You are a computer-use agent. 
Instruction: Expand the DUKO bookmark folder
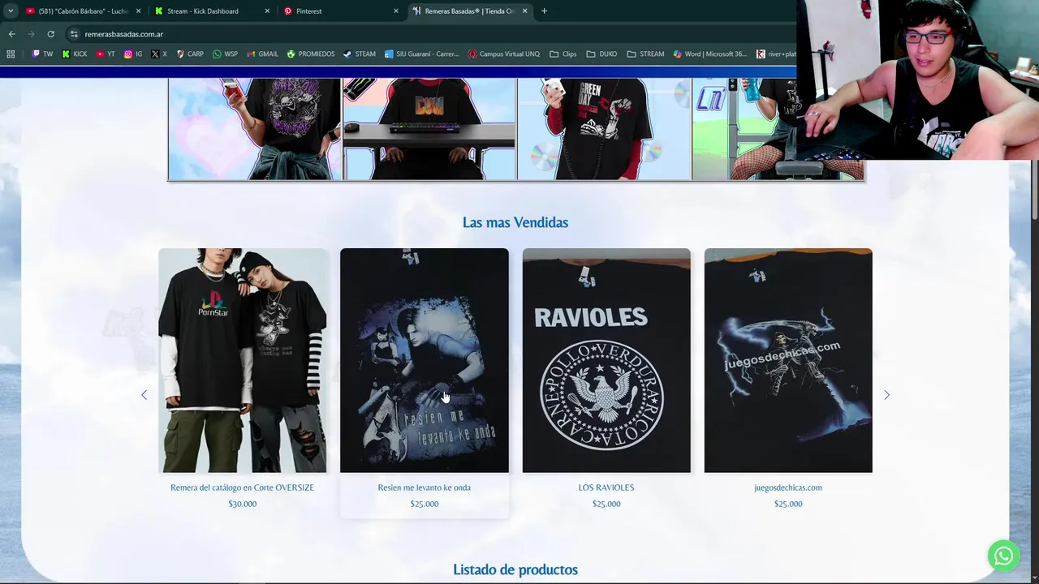[601, 54]
